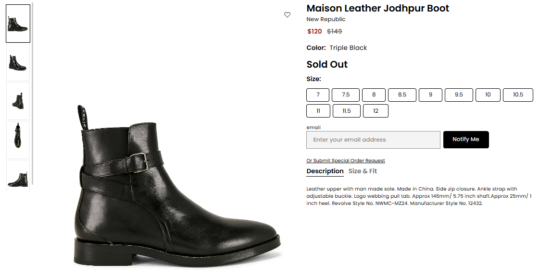Pick size 8

click(x=374, y=95)
